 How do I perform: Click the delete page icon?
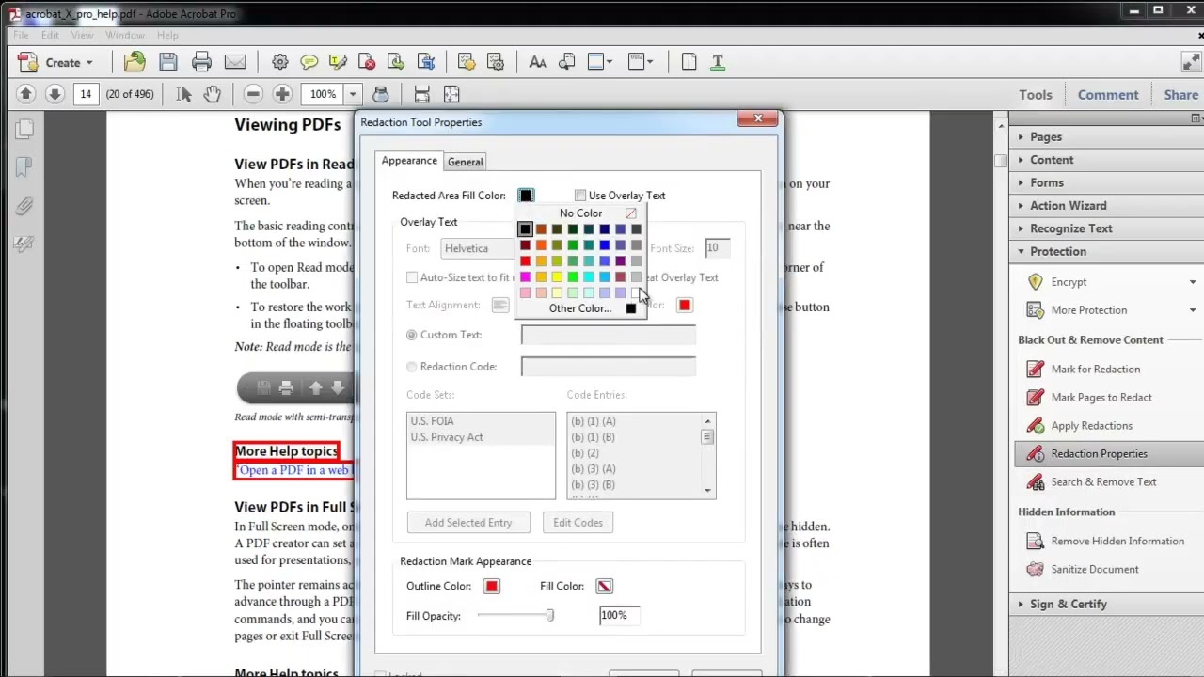click(x=367, y=62)
